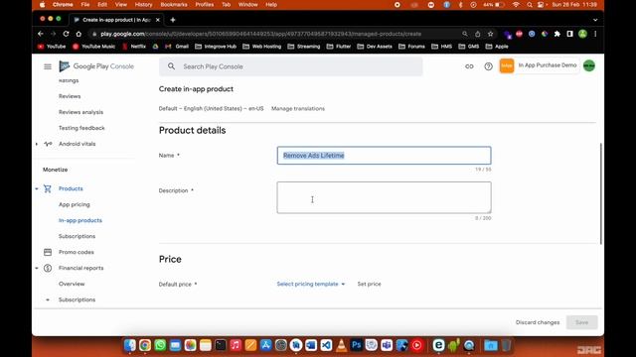Viewport: 636px width, 357px height.
Task: Click the orange In App Purchase Demo app icon
Action: 507,66
